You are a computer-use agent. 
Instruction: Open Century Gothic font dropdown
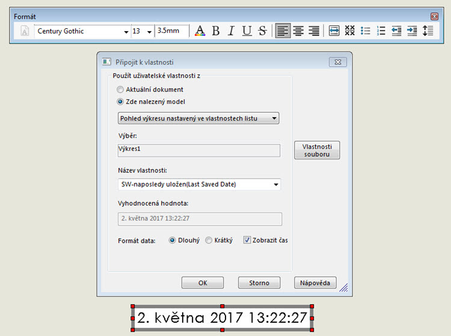coord(126,32)
